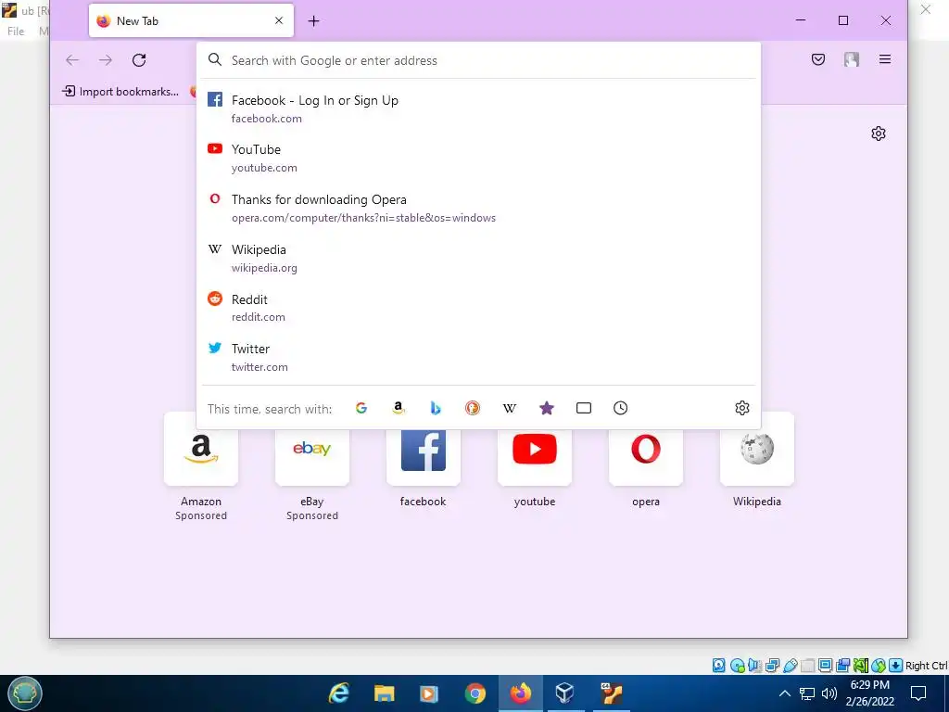The image size is (949, 712).
Task: Search this time with Amazon icon
Action: (399, 408)
